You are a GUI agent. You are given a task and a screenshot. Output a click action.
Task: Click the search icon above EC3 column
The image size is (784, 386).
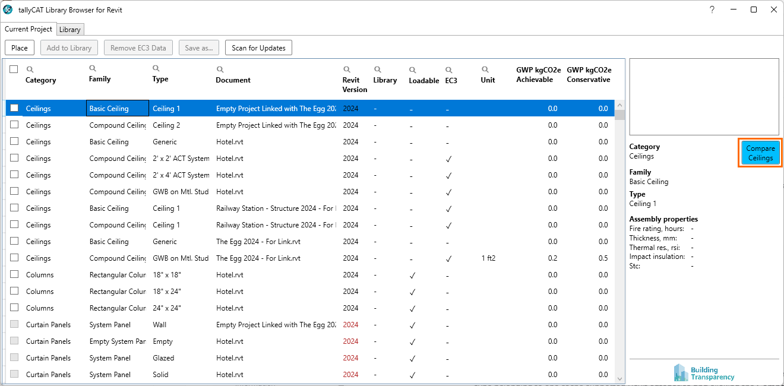(x=449, y=69)
